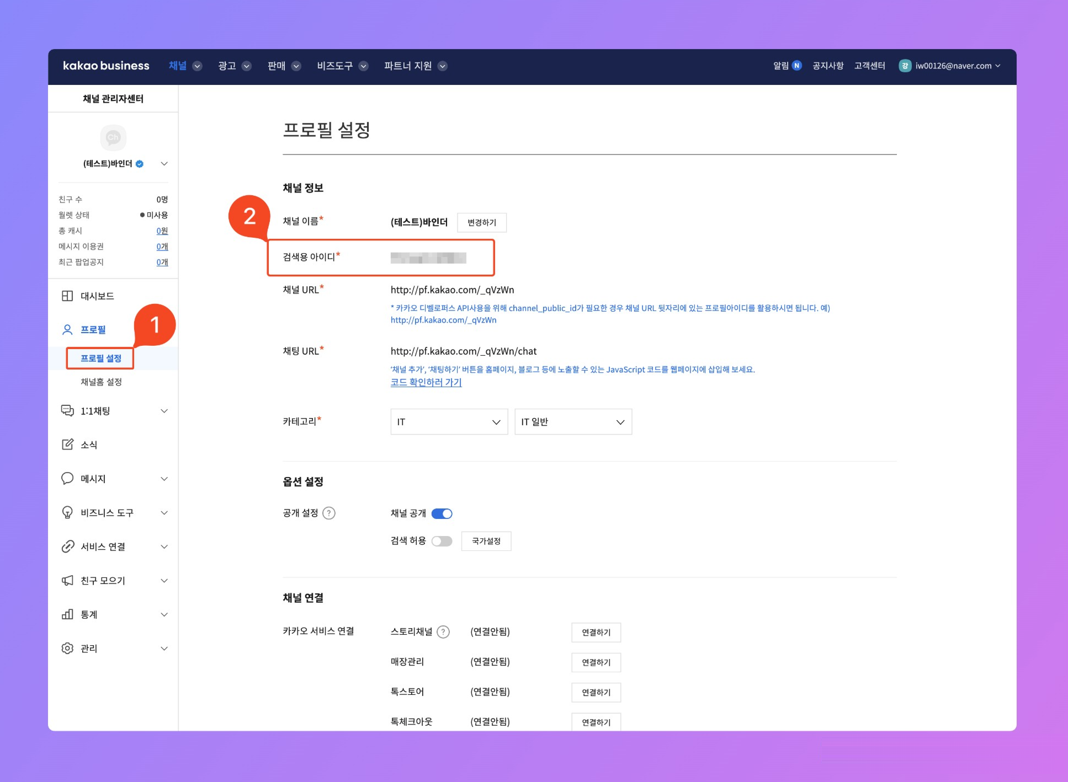The height and width of the screenshot is (782, 1068).
Task: Expand the 메시지 sidebar section chevron
Action: point(164,479)
